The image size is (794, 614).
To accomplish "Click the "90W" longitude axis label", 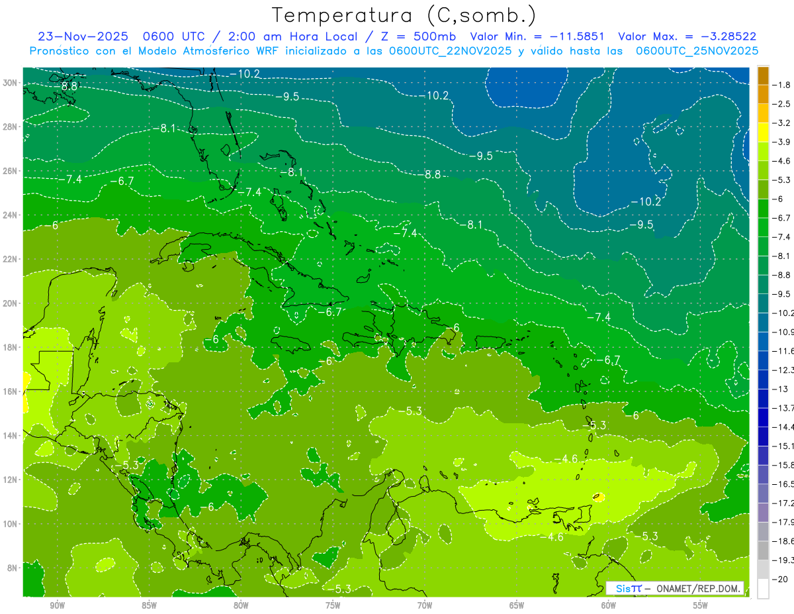I will [57, 605].
